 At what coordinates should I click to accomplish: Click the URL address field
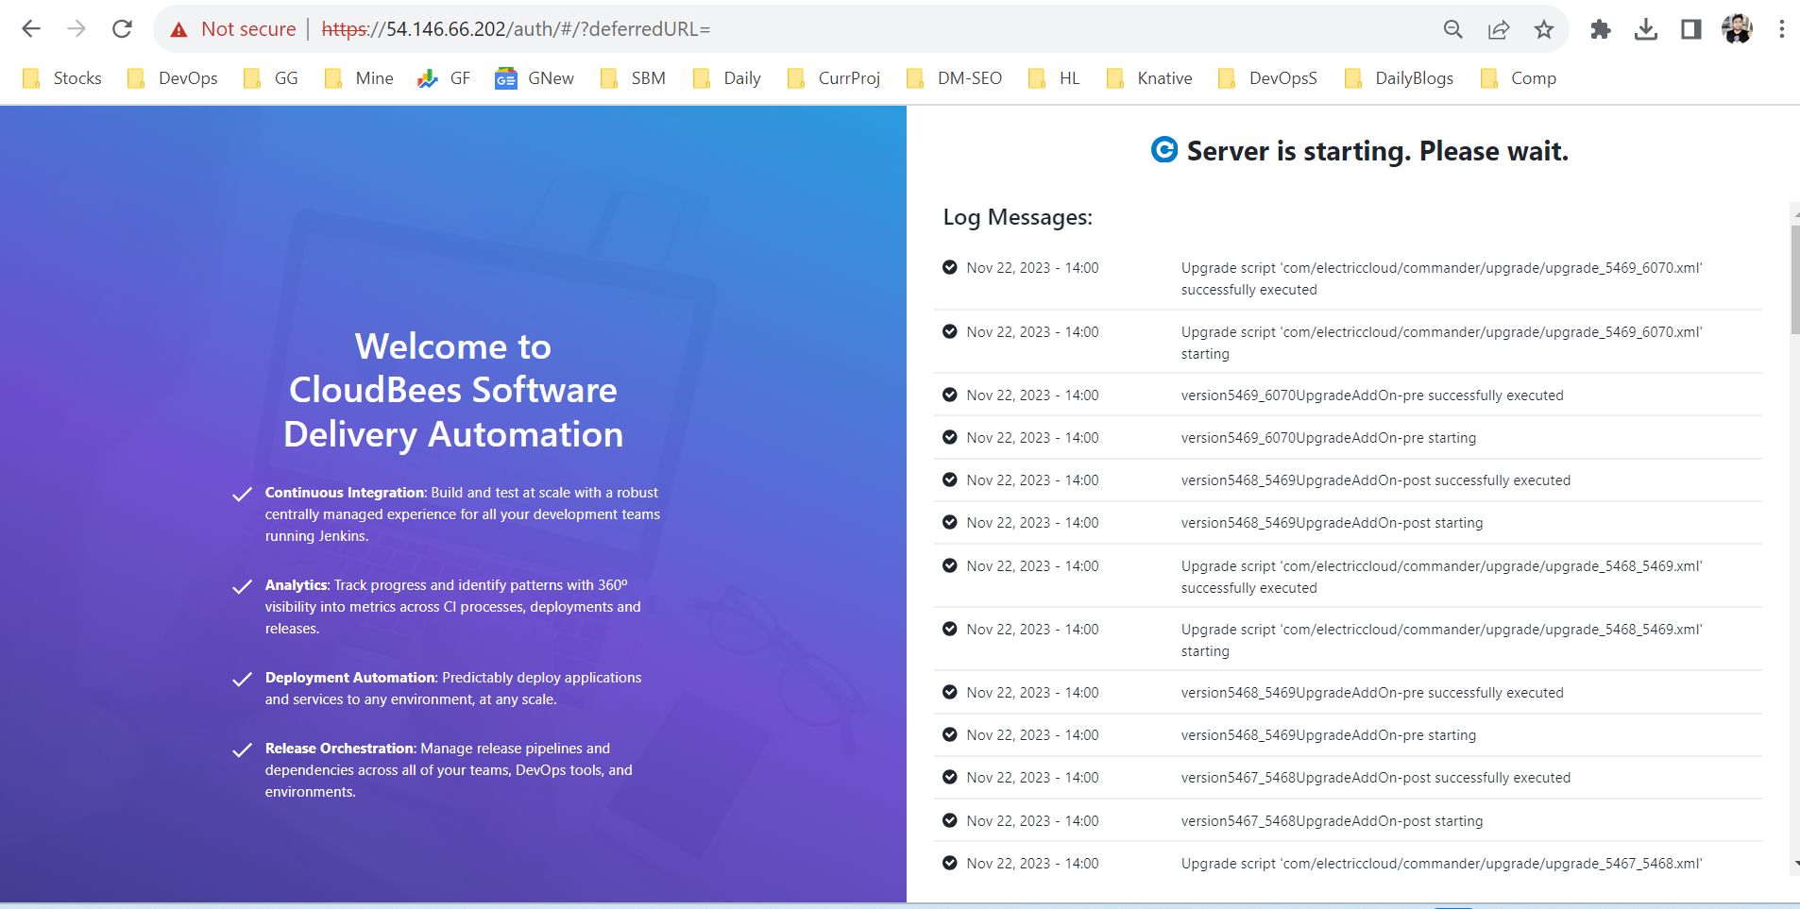850,29
